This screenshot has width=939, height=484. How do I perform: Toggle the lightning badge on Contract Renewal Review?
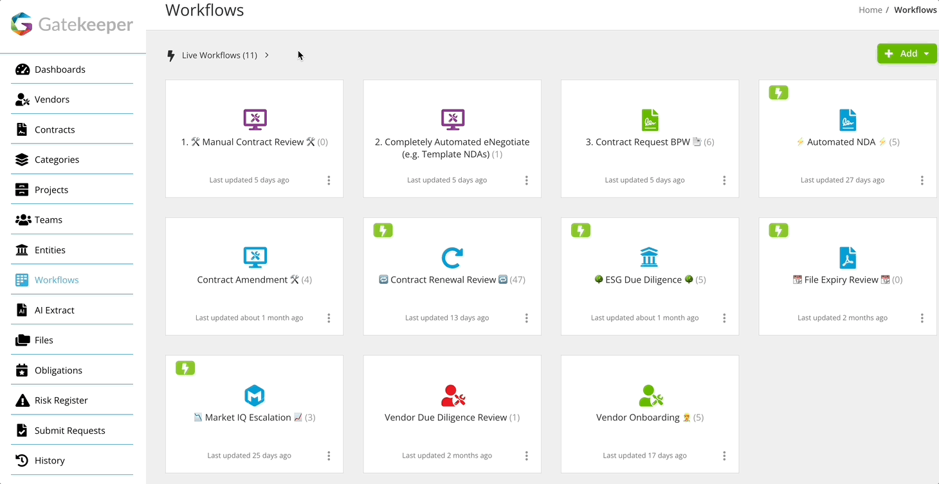(x=383, y=230)
